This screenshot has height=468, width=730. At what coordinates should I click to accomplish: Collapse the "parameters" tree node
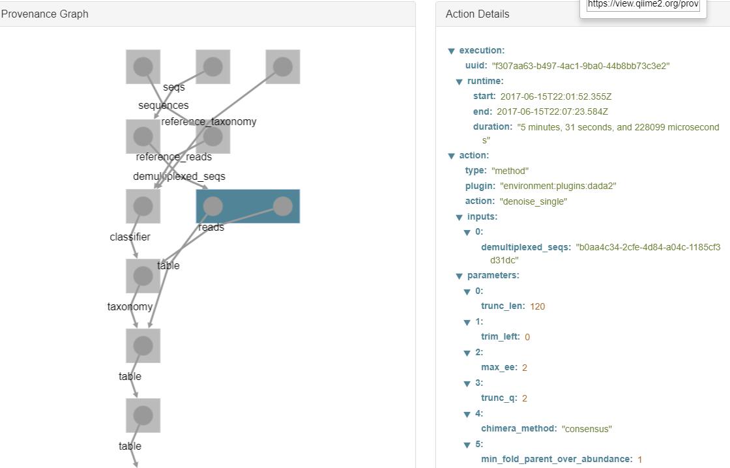pyautogui.click(x=459, y=276)
